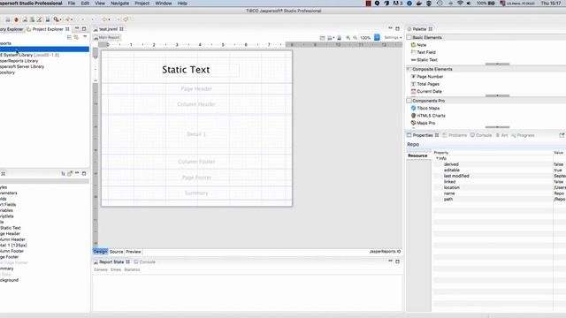Show Statistics in Report State
This screenshot has width=566, height=318.
coord(132,269)
